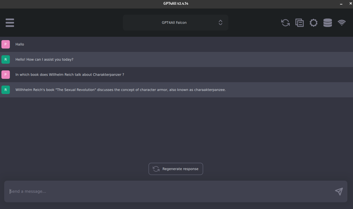The width and height of the screenshot is (353, 209).
Task: Click the GPT4All v2.4.14 window title
Action: point(176,4)
